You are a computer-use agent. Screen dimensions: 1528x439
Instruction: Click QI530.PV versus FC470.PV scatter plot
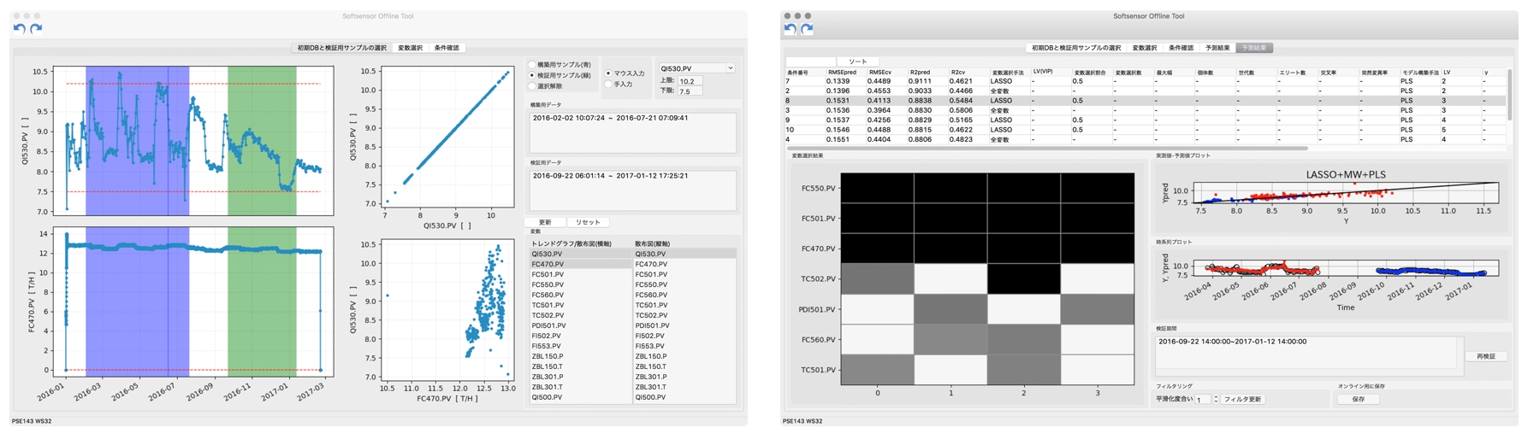click(x=447, y=311)
